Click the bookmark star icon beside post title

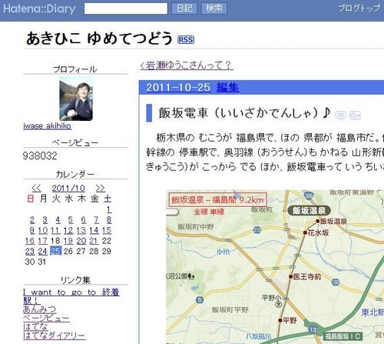click(x=355, y=115)
